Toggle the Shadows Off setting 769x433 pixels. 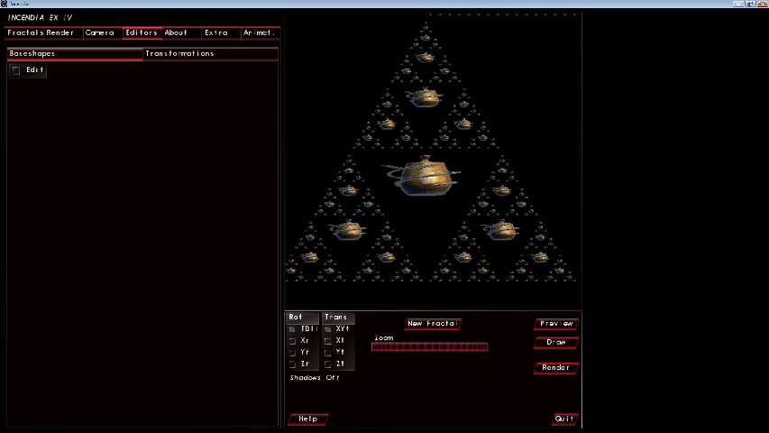[x=315, y=378]
